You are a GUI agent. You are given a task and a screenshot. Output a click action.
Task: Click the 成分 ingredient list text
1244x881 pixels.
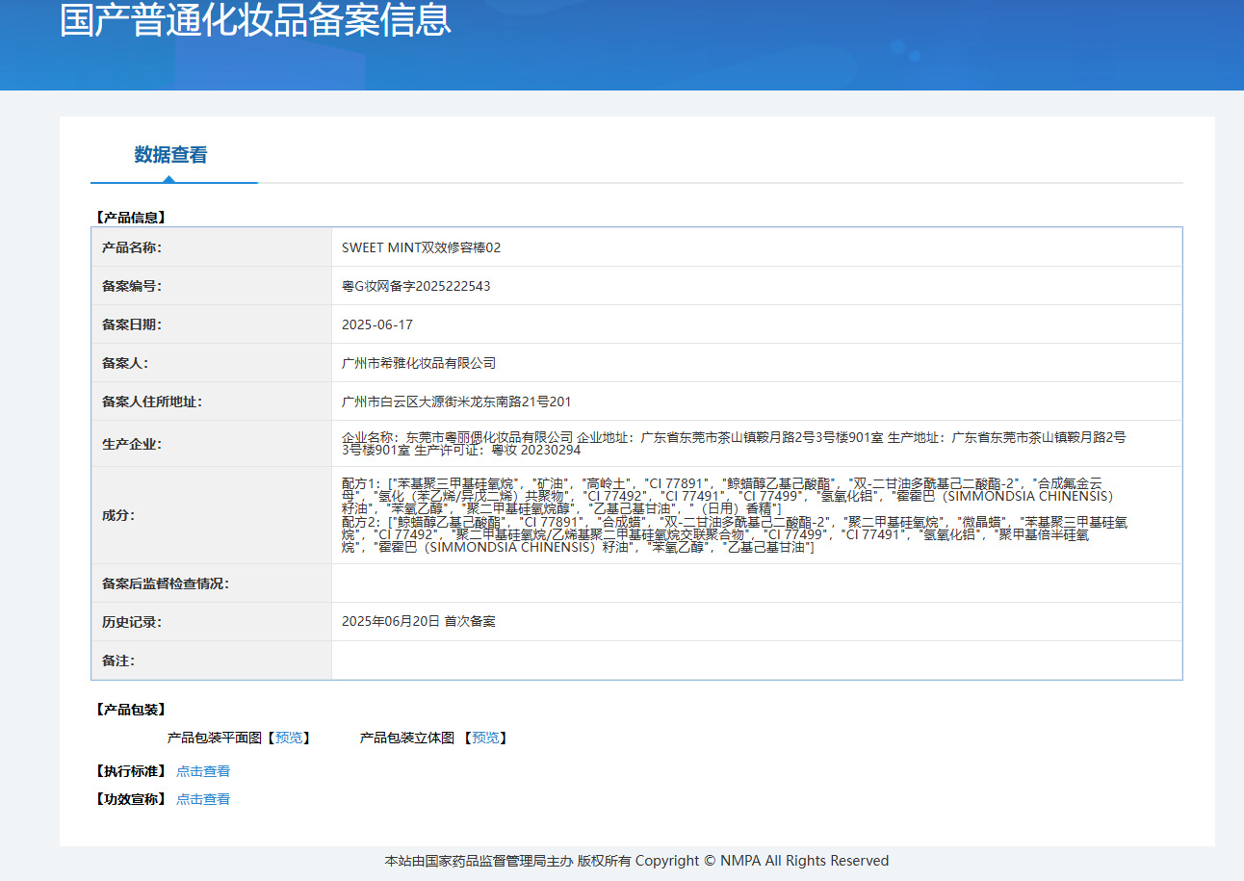[735, 515]
